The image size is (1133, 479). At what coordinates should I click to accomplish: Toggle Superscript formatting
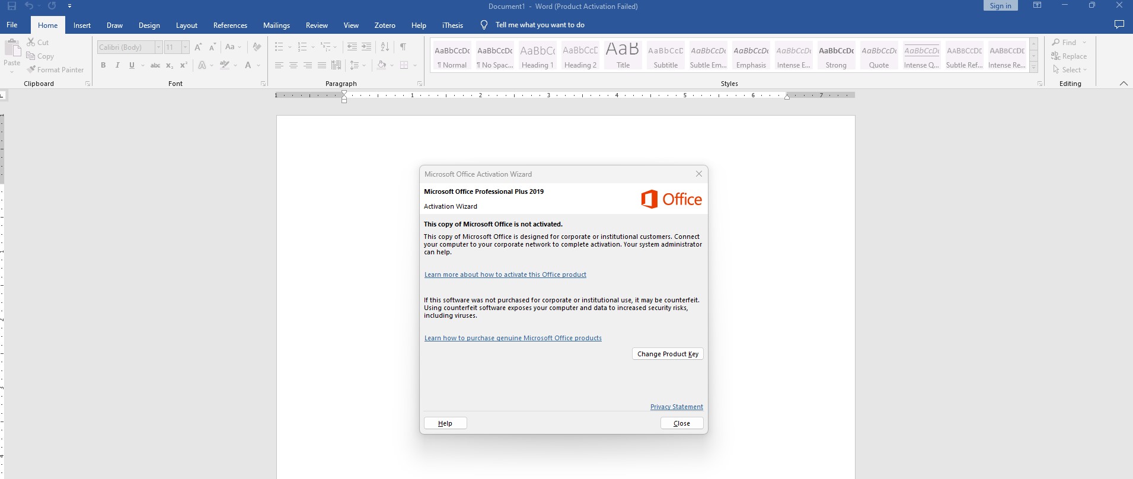184,65
